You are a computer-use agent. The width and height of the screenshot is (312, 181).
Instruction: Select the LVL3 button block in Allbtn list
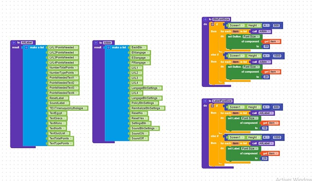pyautogui.click(x=136, y=78)
